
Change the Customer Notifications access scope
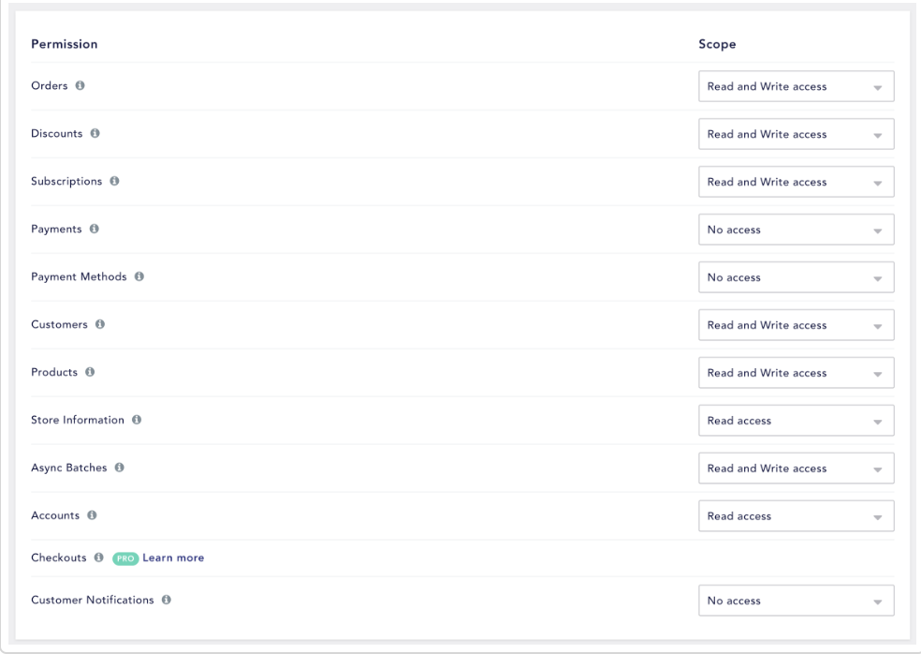[796, 602]
